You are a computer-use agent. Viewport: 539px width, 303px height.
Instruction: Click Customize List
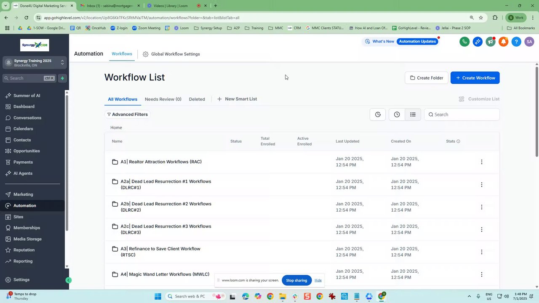click(479, 99)
